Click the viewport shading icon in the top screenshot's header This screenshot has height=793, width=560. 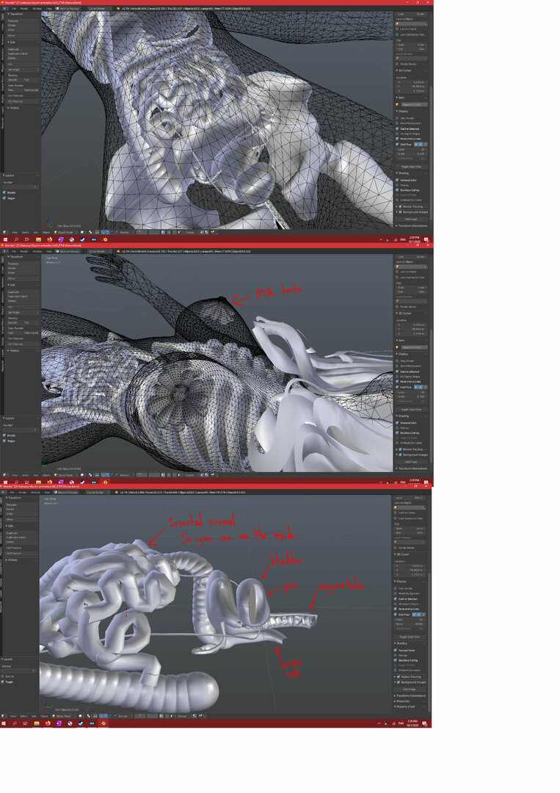pyautogui.click(x=82, y=233)
